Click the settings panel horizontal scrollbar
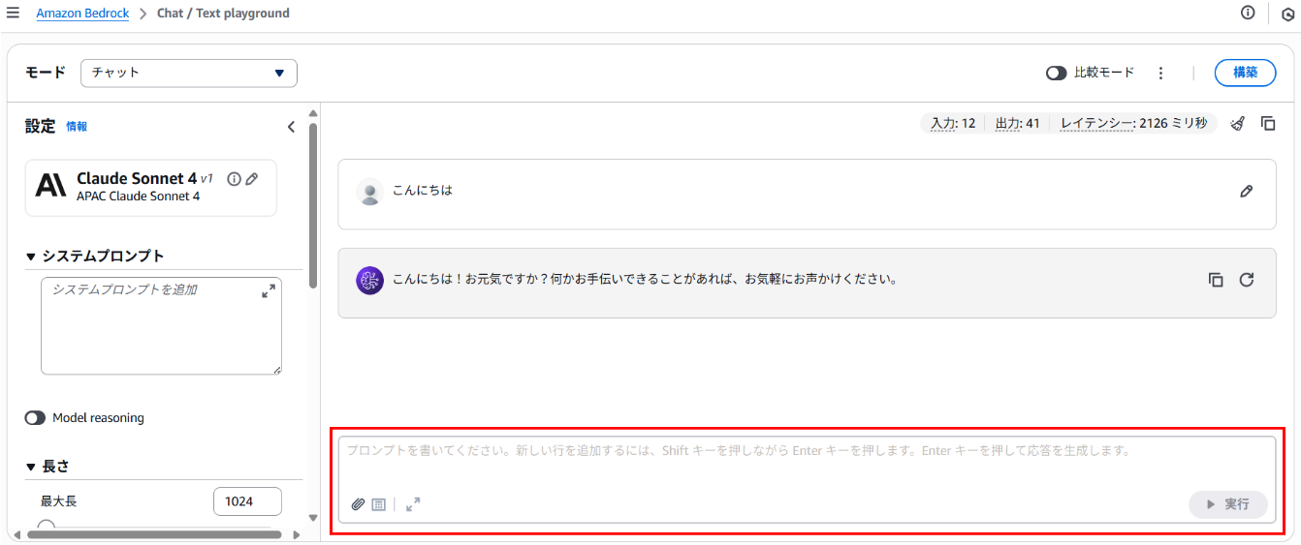 pyautogui.click(x=154, y=534)
